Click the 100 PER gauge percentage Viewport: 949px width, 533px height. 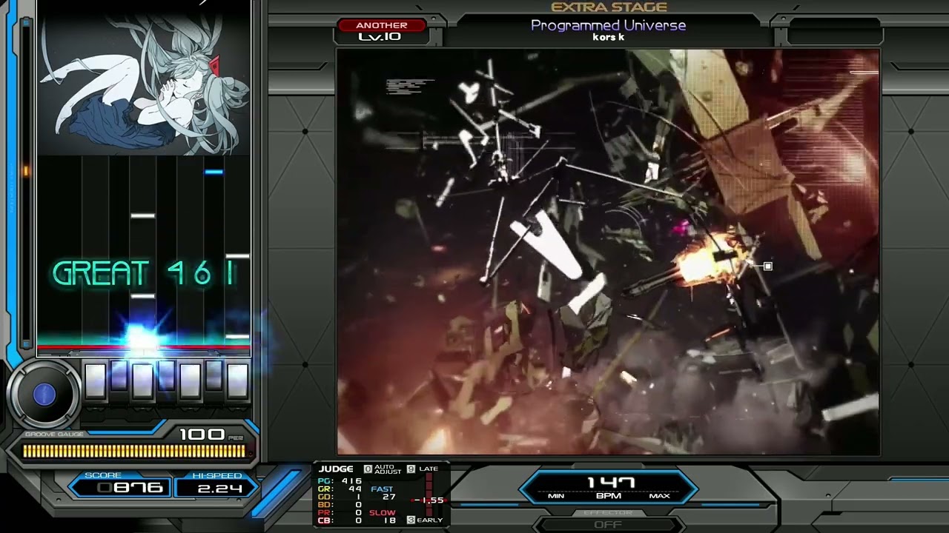[211, 435]
